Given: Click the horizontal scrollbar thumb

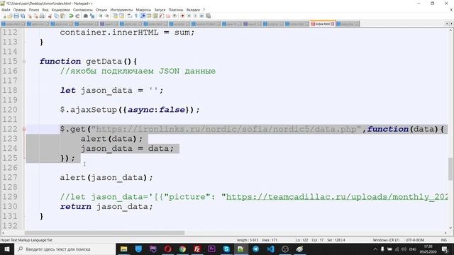Looking at the screenshot, I should [104, 233].
